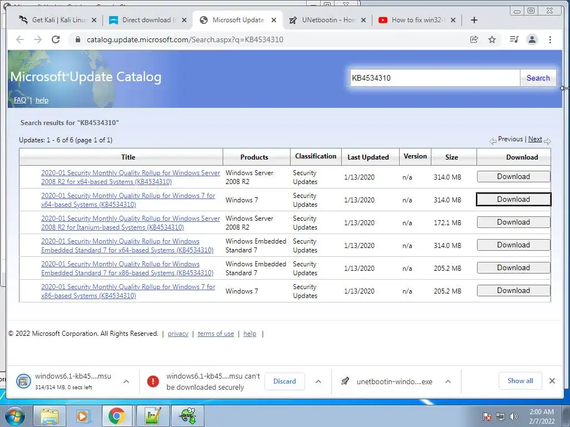Download the 172.1 MB Itanium update

point(513,222)
